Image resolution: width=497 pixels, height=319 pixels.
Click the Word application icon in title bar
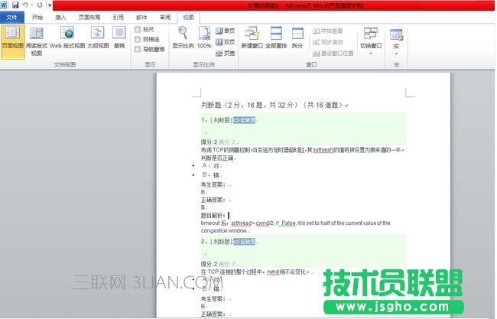pos(4,5)
